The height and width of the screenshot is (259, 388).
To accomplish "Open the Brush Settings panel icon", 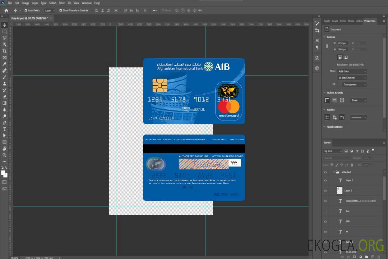I will pyautogui.click(x=317, y=23).
